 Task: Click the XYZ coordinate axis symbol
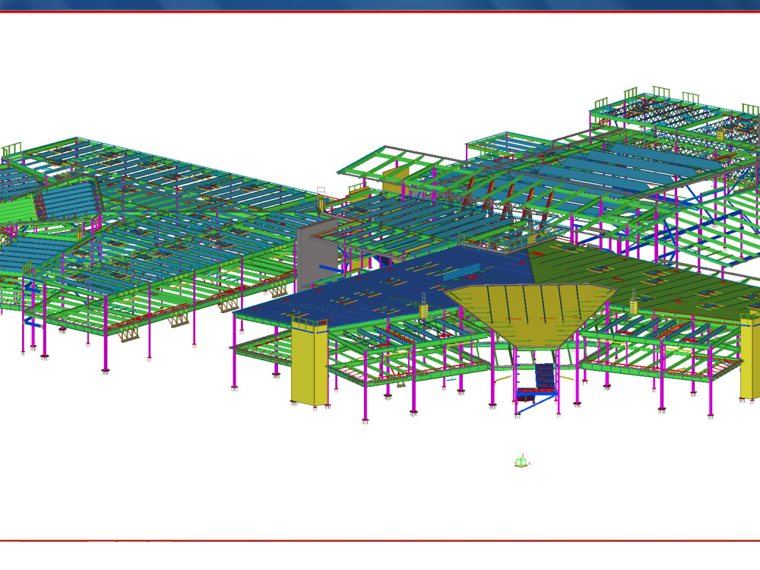521,461
